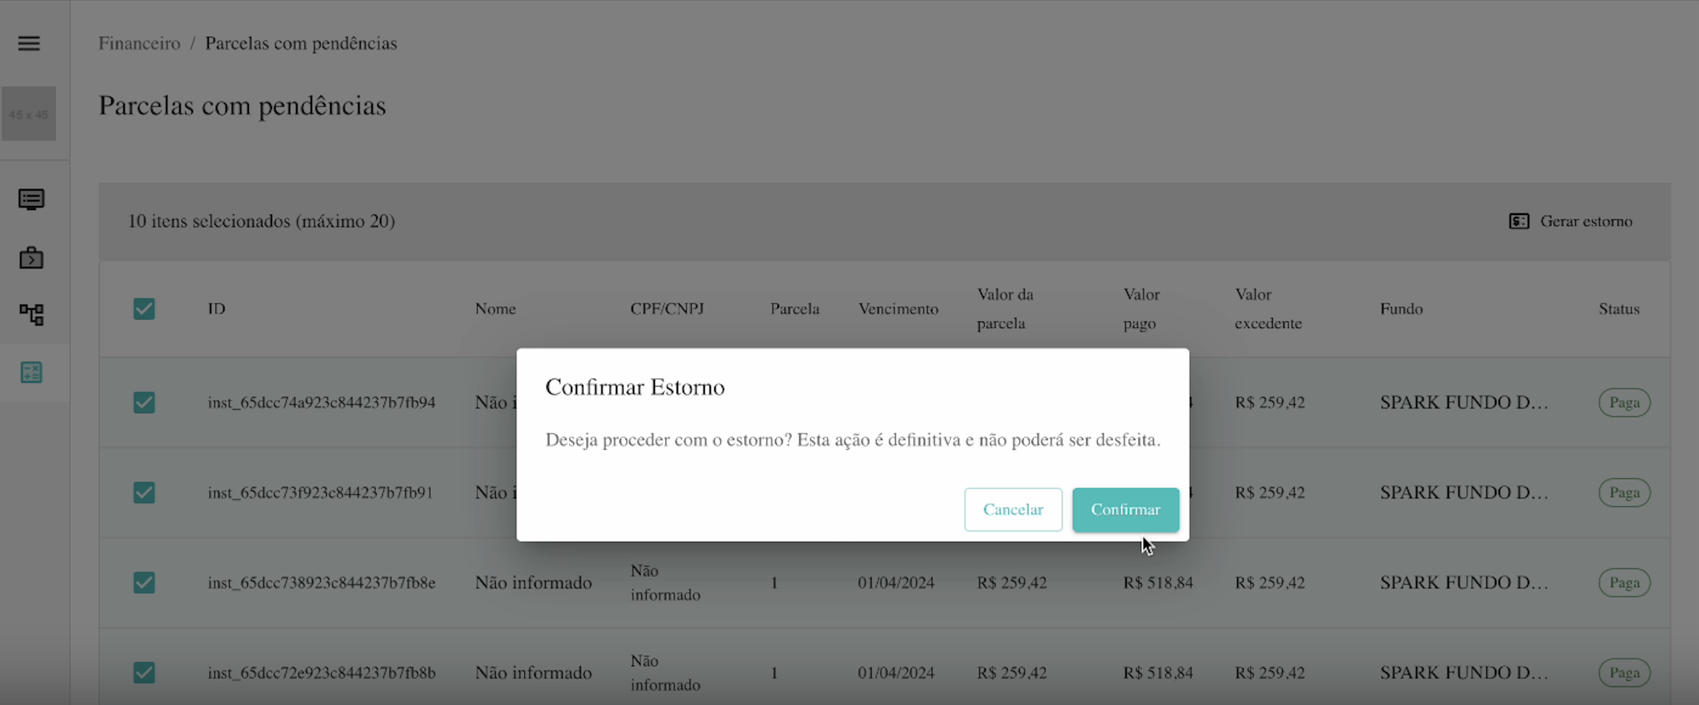Click the Status column header

[x=1619, y=308]
